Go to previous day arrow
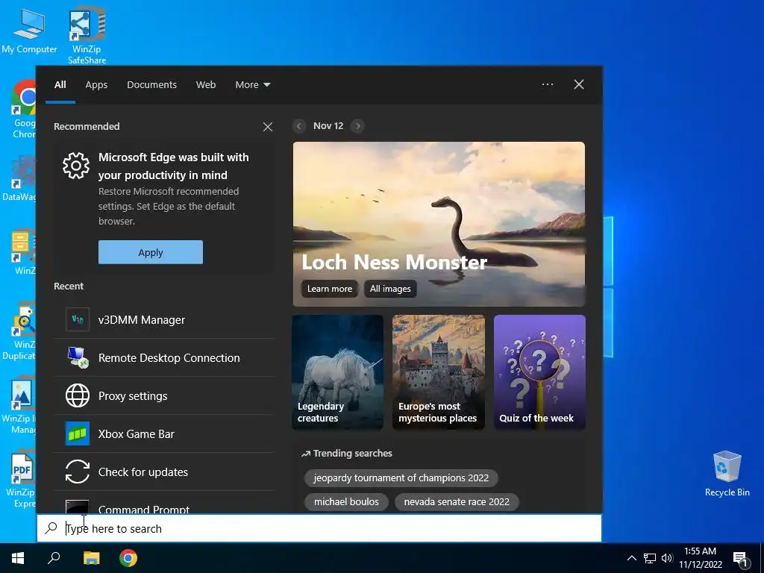Image resolution: width=764 pixels, height=573 pixels. pyautogui.click(x=299, y=125)
